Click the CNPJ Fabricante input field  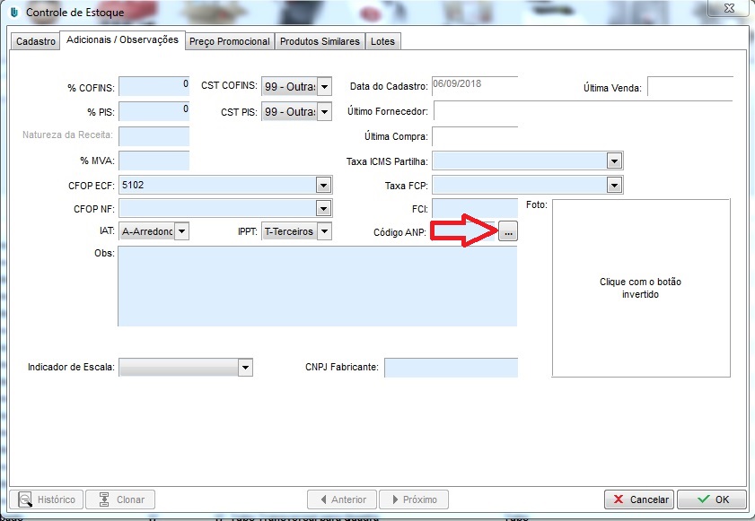pos(451,368)
